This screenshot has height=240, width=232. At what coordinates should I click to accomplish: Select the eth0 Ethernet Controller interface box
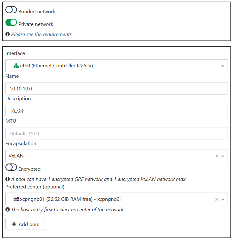[116, 66]
